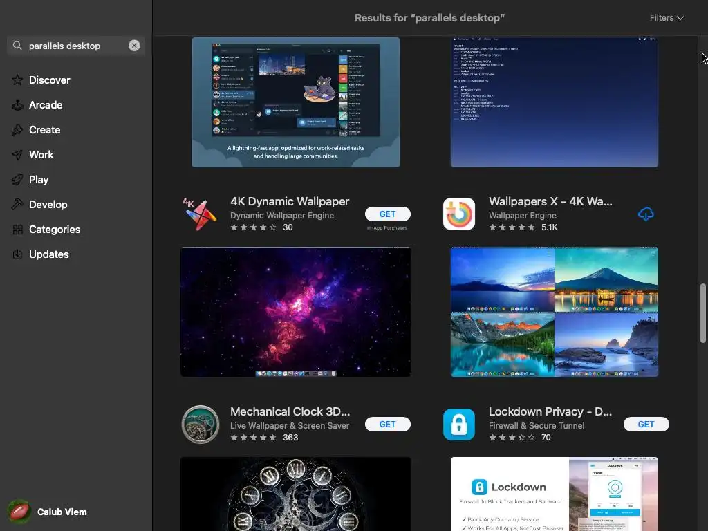The height and width of the screenshot is (531, 708).
Task: Redownload Wallpapers X via cloud icon
Action: point(646,214)
